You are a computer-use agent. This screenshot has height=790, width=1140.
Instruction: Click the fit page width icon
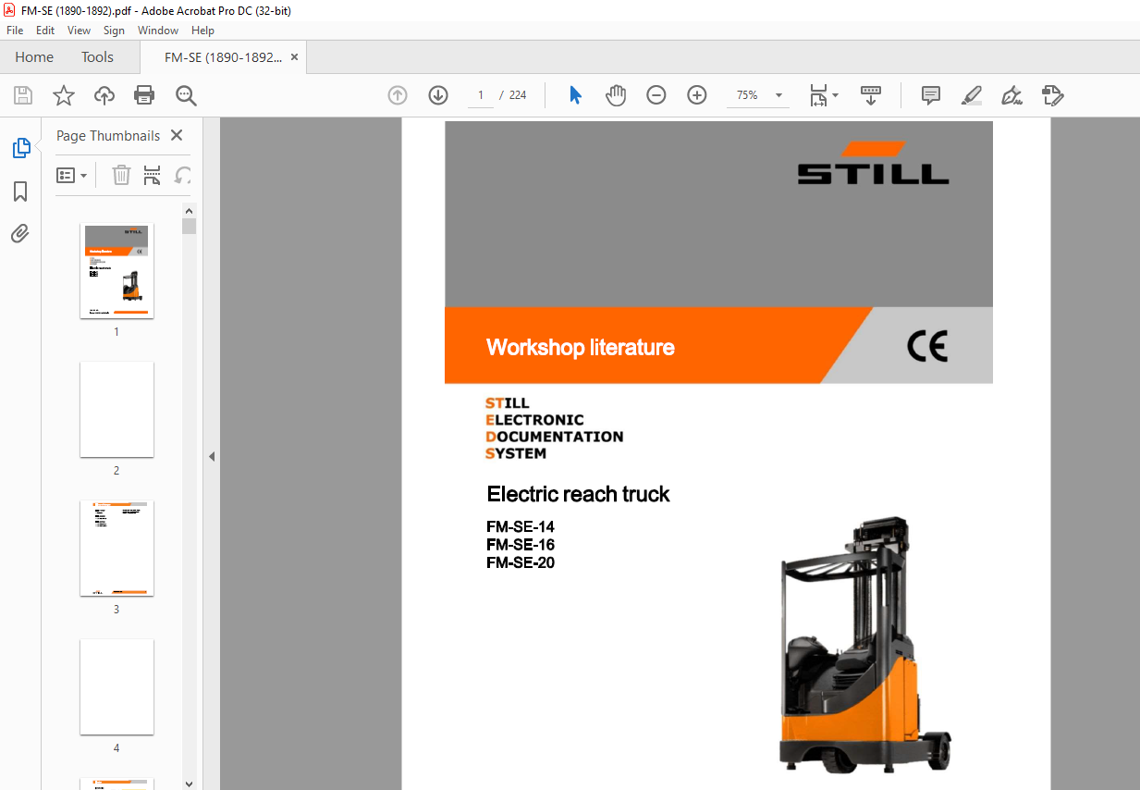[818, 95]
